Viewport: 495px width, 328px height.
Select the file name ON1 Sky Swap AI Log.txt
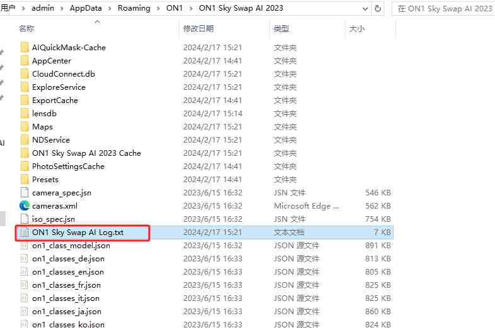click(77, 232)
